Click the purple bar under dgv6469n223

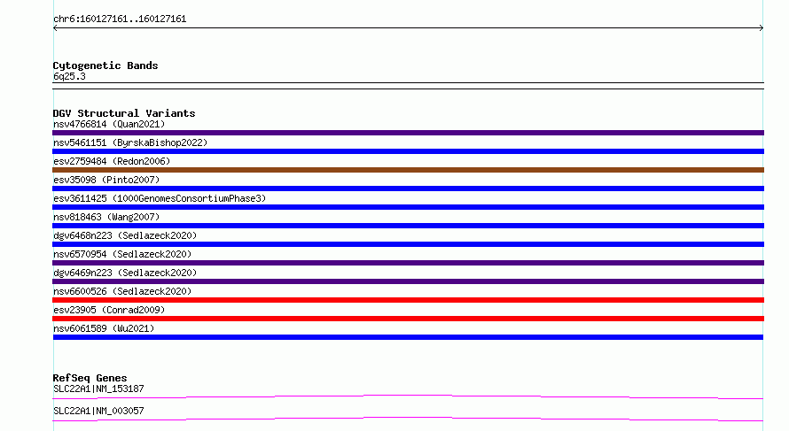[408, 281]
